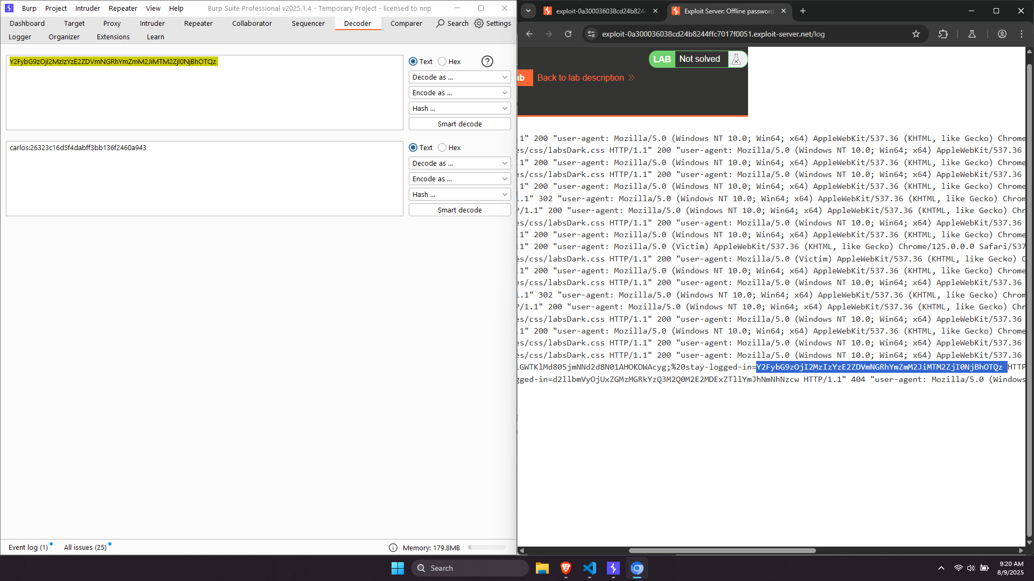The width and height of the screenshot is (1034, 581).
Task: Click the browser address bar URL
Action: click(713, 34)
